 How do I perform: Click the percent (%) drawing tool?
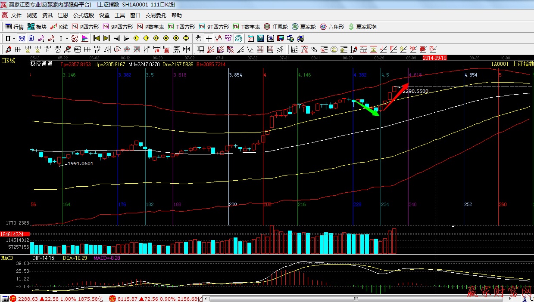314,49
